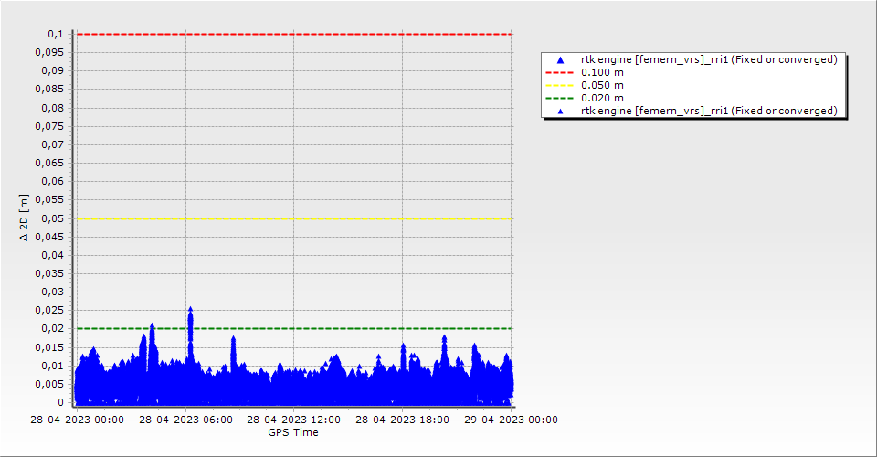Image resolution: width=877 pixels, height=457 pixels.
Task: Select the 0.020 m legend label
Action: click(x=603, y=98)
